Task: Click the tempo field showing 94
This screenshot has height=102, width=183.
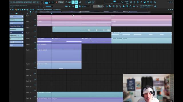Action: coord(61,2)
